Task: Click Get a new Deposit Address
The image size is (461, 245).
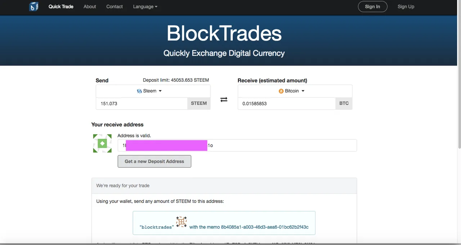Action: [155, 161]
